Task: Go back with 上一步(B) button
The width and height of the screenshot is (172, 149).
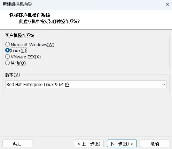Action: coord(89,143)
